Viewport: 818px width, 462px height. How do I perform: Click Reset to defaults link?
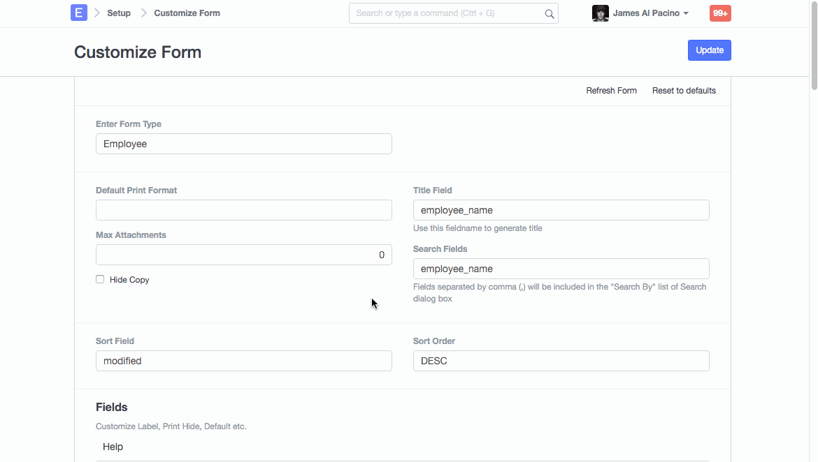coord(684,91)
